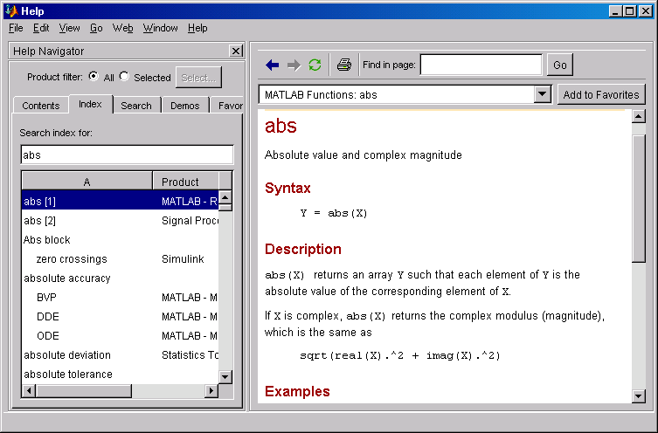The width and height of the screenshot is (658, 433).
Task: Select the All product filter radio button
Action: tap(94, 76)
